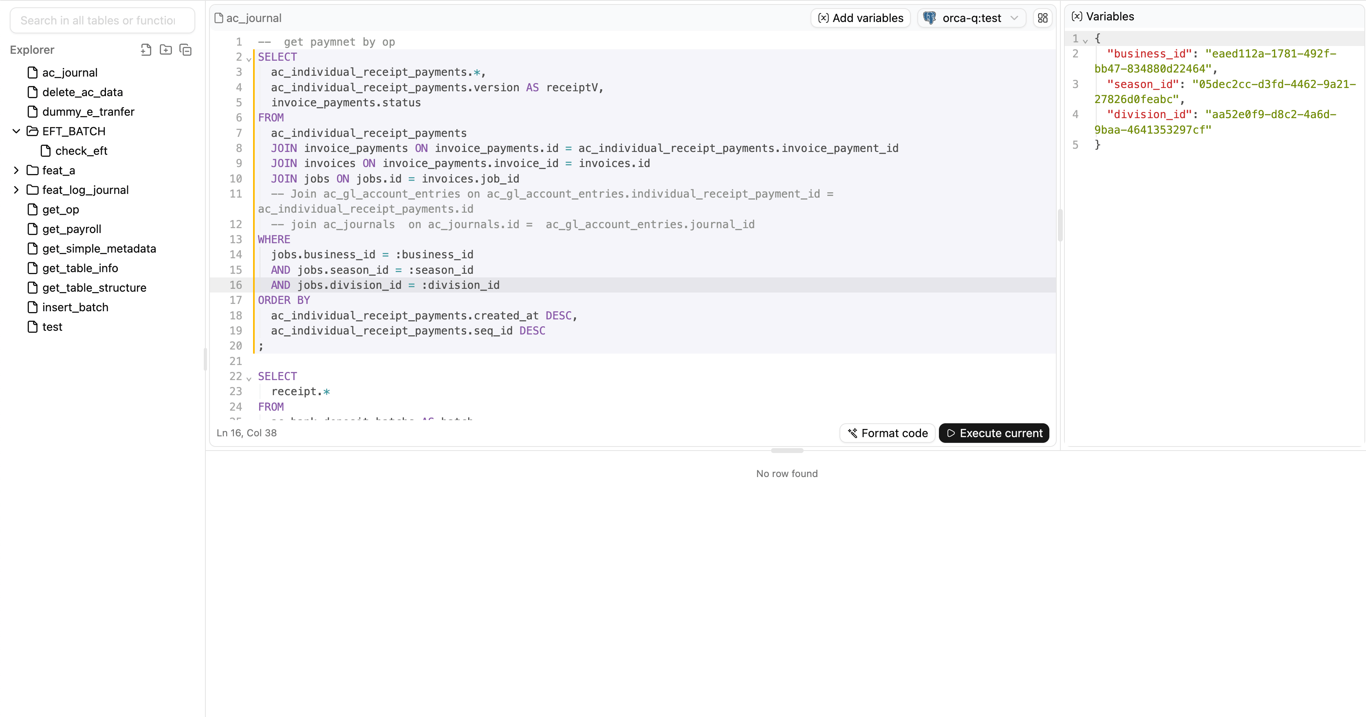Click the (x) icon on Variables panel header
The image size is (1366, 717).
1077,16
